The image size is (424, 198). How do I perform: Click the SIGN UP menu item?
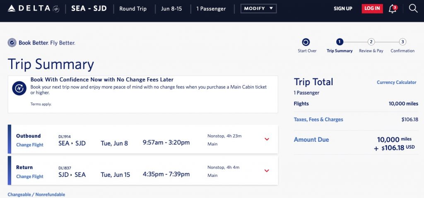[x=343, y=9]
